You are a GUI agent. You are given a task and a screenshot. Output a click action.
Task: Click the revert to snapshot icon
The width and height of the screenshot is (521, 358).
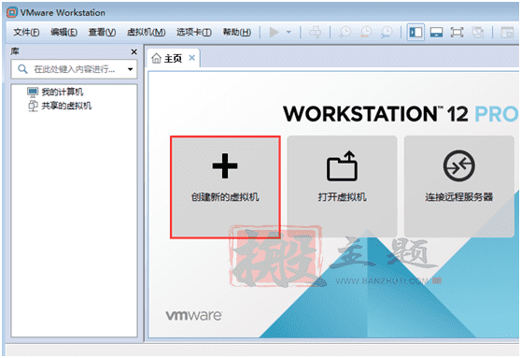click(365, 33)
